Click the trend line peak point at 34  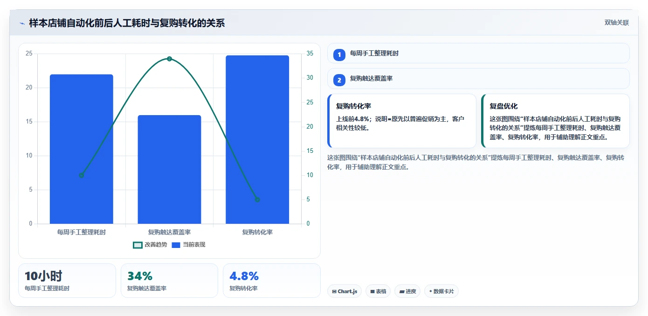pyautogui.click(x=169, y=59)
